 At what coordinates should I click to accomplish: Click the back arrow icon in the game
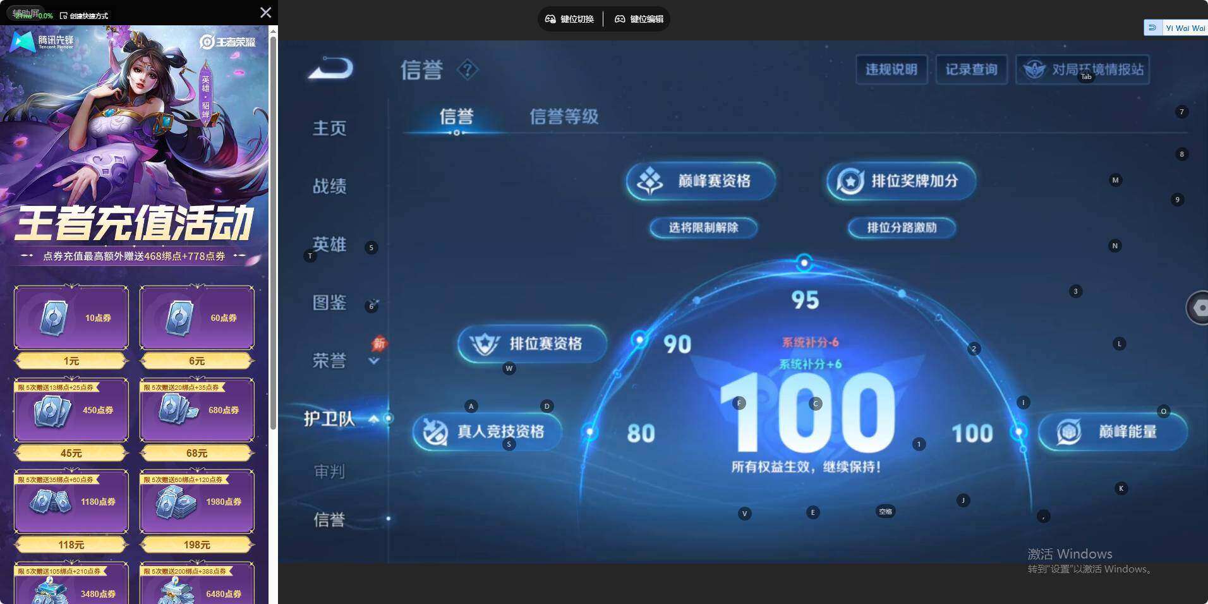click(330, 68)
